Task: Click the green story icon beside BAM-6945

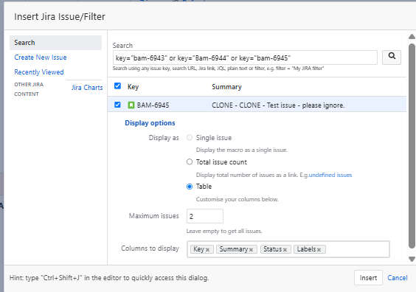Action: tap(131, 105)
